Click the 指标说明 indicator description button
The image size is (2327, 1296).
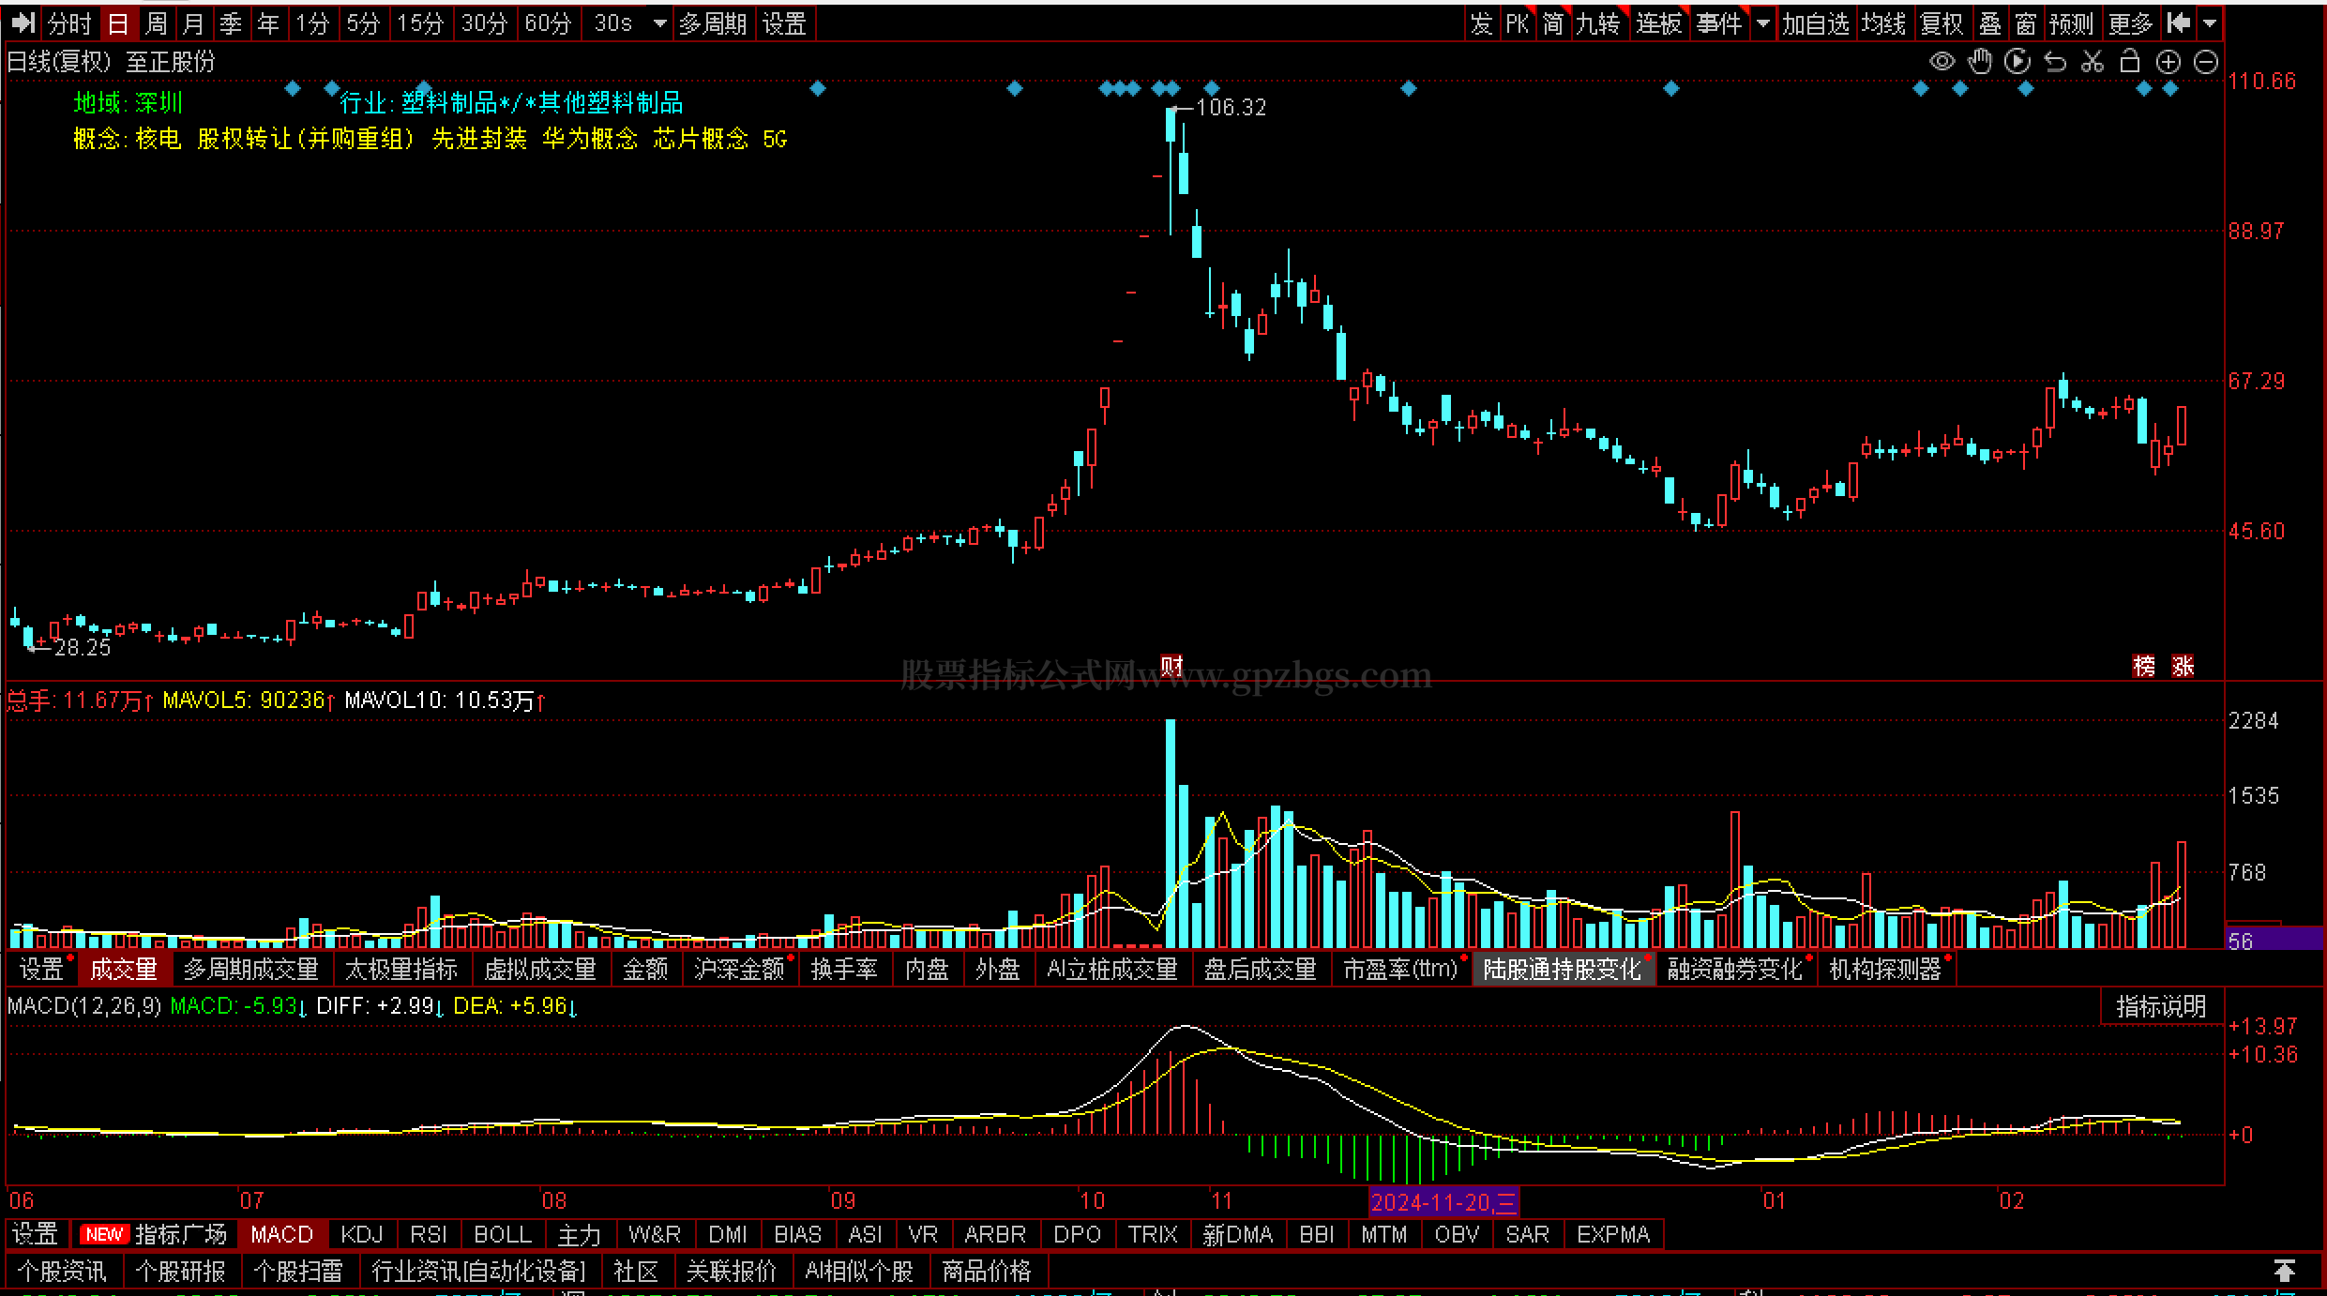tap(2161, 1006)
